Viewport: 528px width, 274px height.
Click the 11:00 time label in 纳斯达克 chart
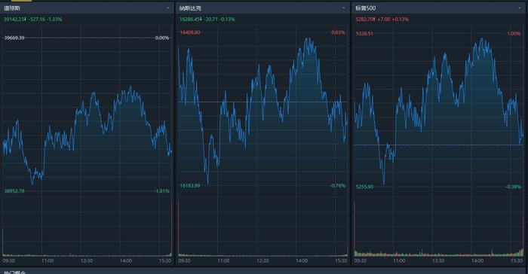(x=223, y=260)
